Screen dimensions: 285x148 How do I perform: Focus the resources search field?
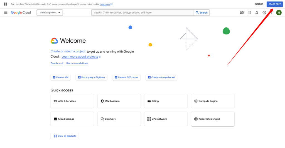point(142,12)
